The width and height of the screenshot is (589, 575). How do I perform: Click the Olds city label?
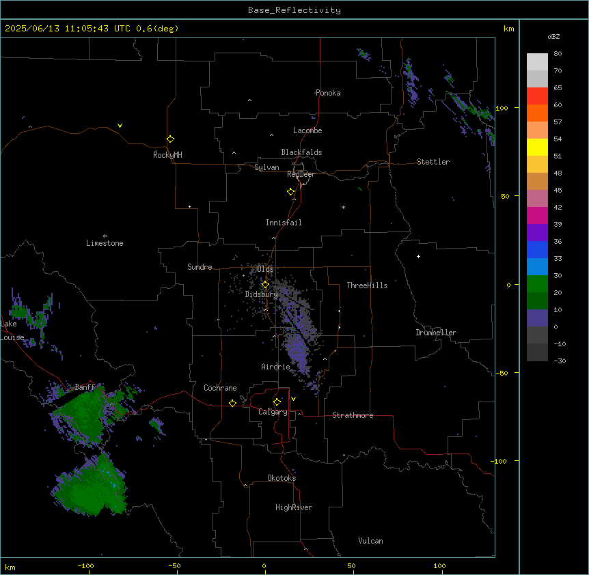click(x=265, y=269)
